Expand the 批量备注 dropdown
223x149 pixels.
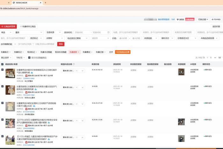coord(6,52)
